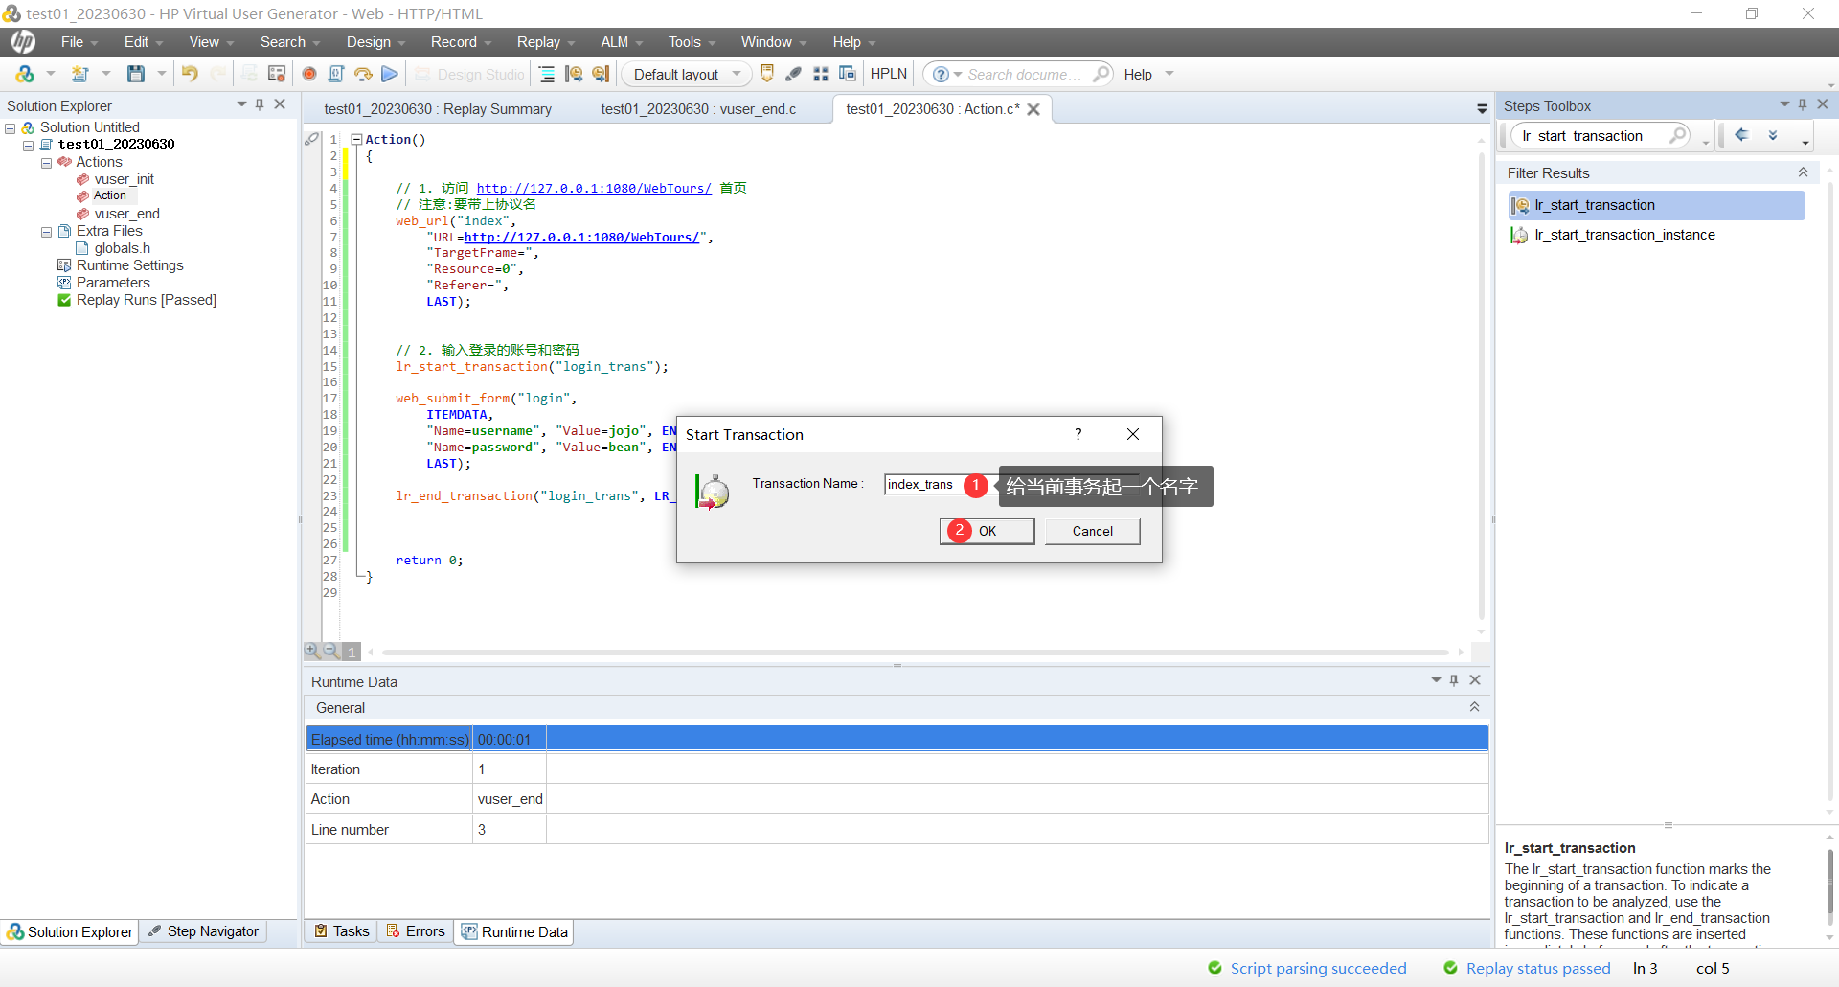1839x987 pixels.
Task: Click the bookmark shield icon in toolbar
Action: coord(767,74)
